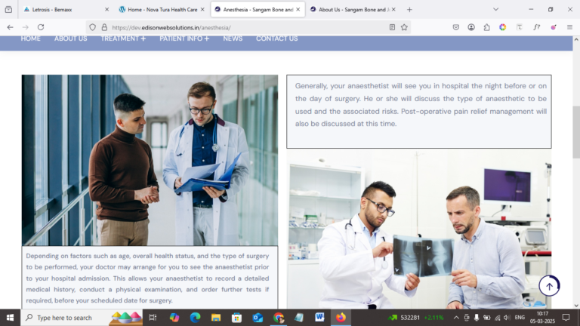The width and height of the screenshot is (580, 326).
Task: Click the scroll-to-top arrow button
Action: (549, 286)
